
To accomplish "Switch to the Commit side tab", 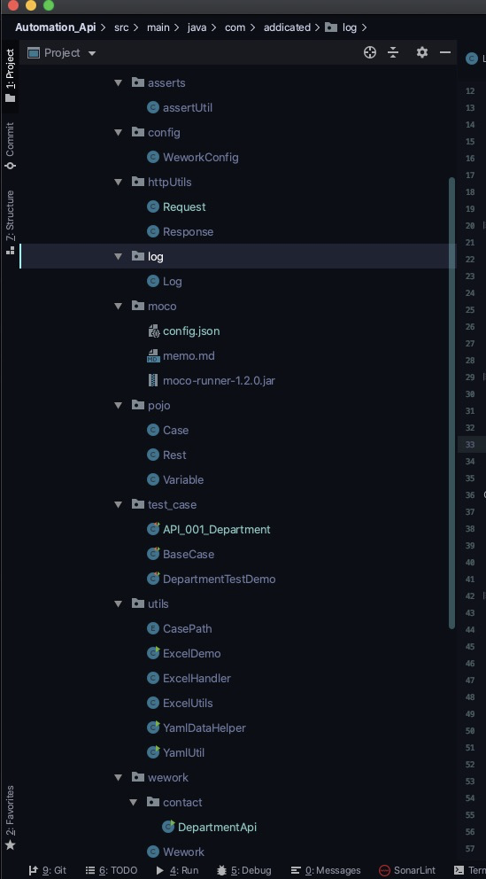I will tap(10, 145).
